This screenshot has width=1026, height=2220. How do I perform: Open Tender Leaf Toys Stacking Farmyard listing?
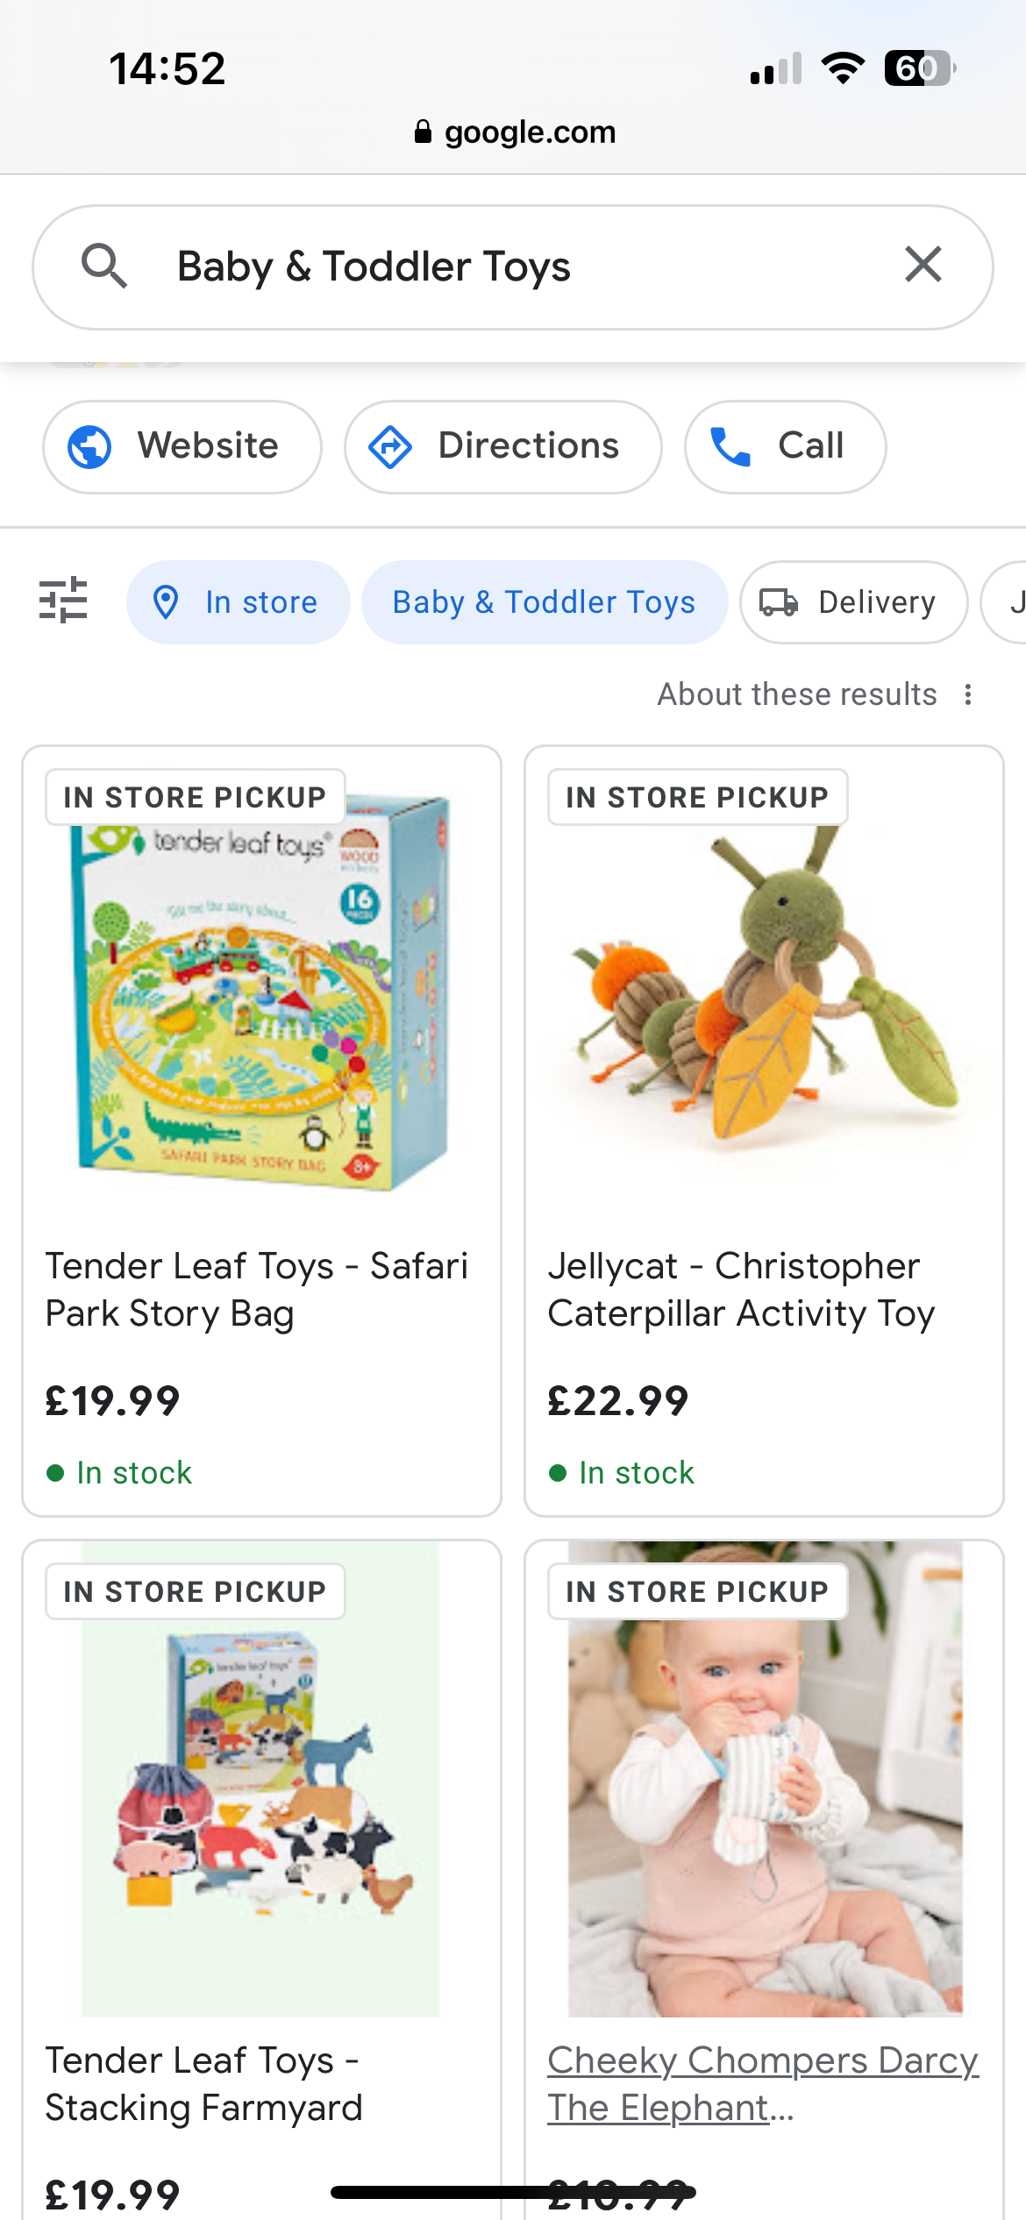(203, 2083)
